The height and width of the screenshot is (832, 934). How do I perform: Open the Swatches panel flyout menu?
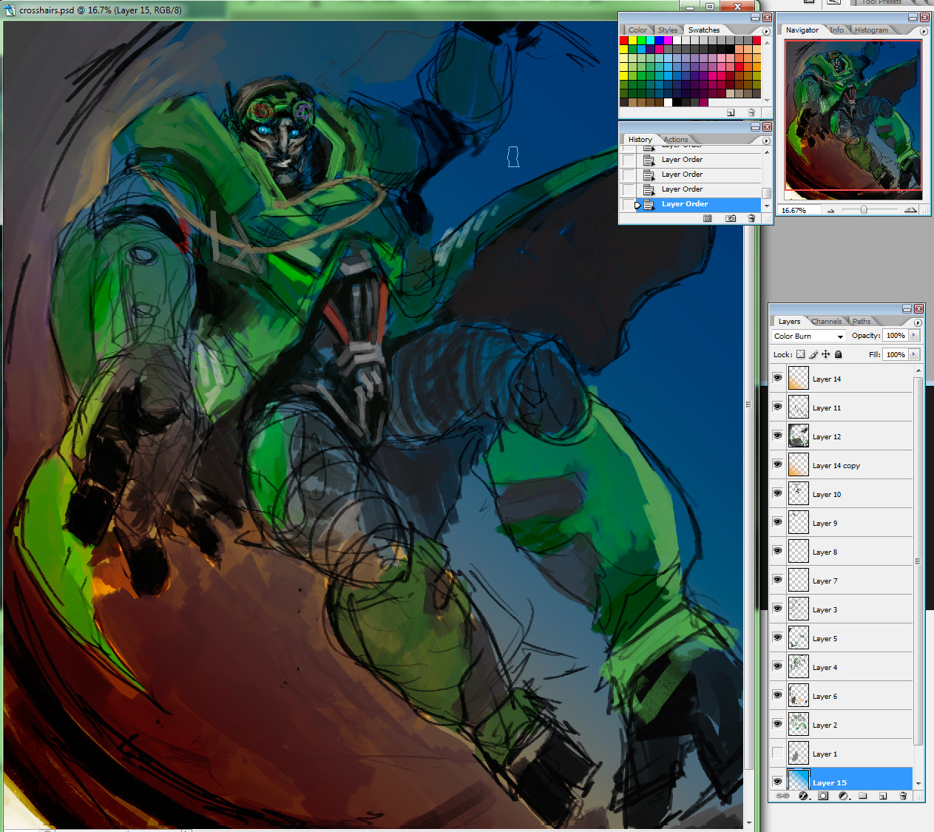766,31
